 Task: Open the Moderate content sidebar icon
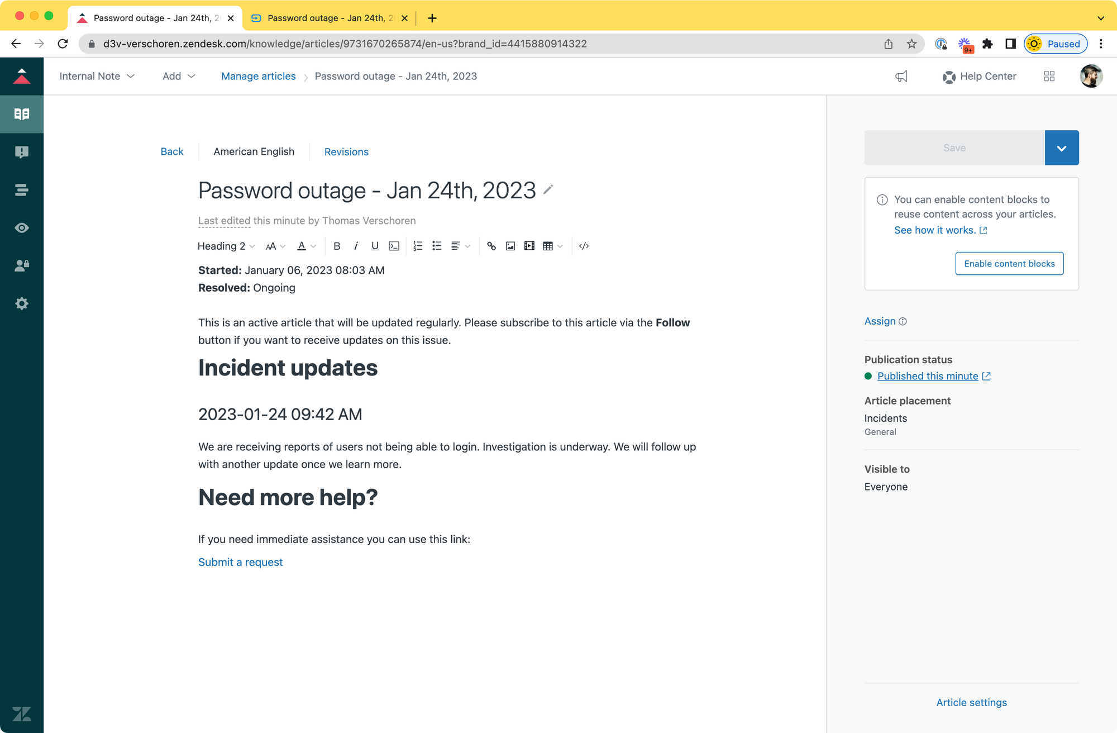point(22,152)
